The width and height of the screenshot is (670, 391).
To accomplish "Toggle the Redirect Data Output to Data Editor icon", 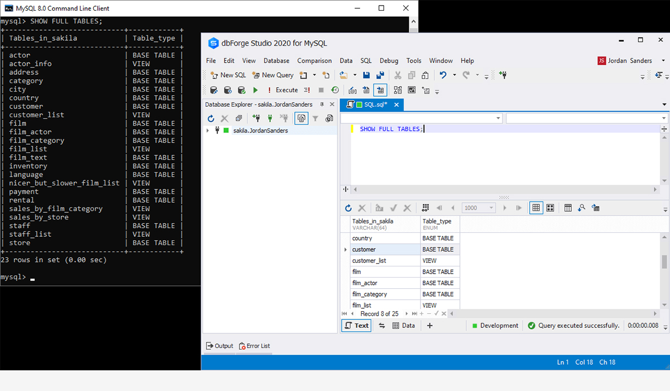I will click(x=380, y=90).
